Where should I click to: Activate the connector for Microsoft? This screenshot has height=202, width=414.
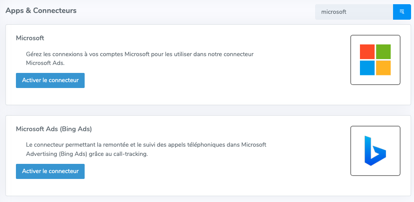point(50,80)
